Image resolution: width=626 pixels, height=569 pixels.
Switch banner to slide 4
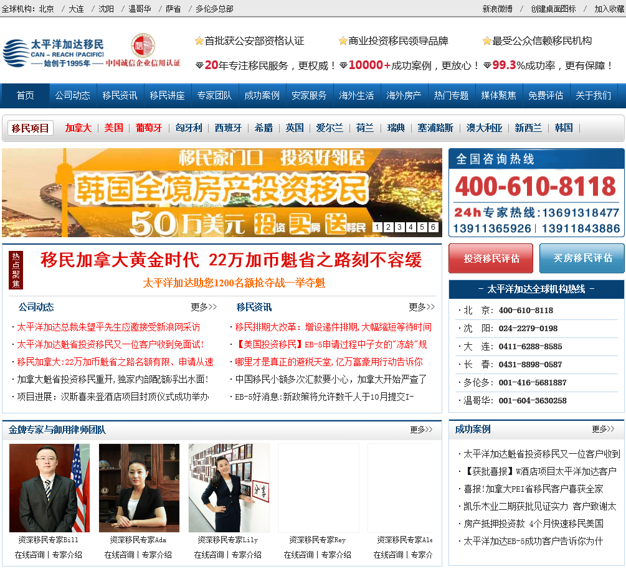click(x=411, y=227)
